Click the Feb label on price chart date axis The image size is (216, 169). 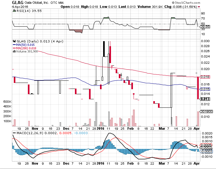130,128
